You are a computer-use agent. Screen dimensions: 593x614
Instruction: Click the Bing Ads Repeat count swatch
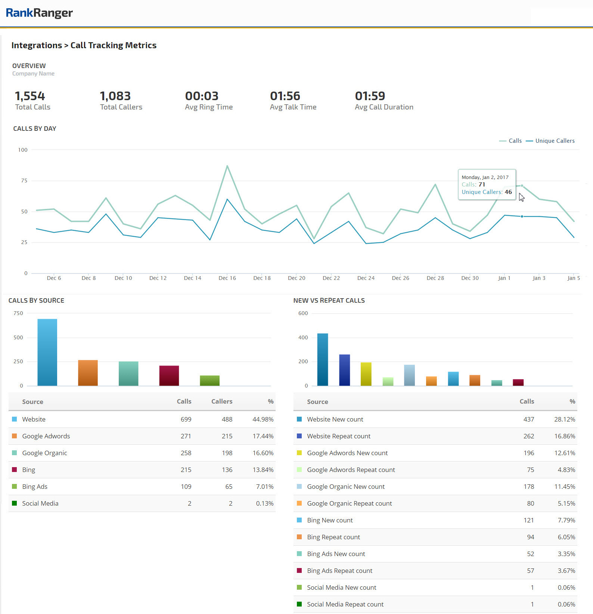(299, 571)
